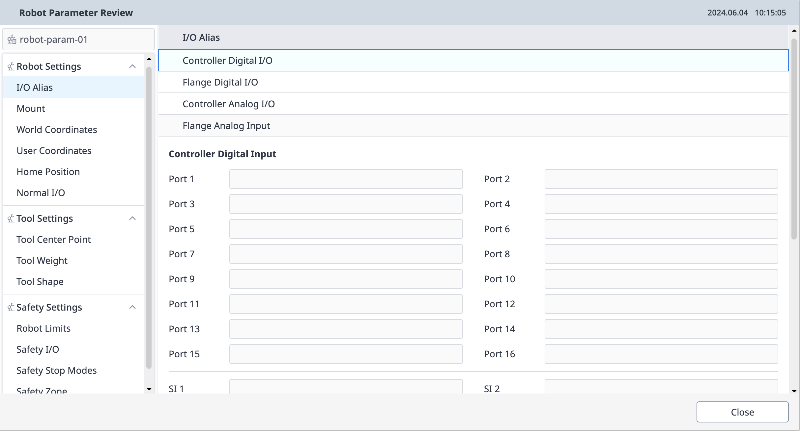Collapse the Tool Settings section chevron
The height and width of the screenshot is (431, 800).
pos(132,218)
